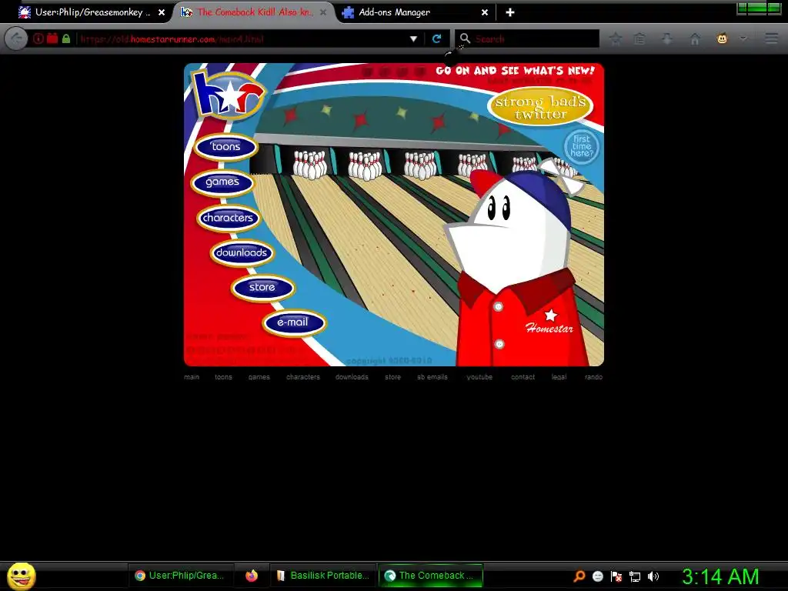This screenshot has height=591, width=788.
Task: Click the toons footer link
Action: [x=224, y=377]
